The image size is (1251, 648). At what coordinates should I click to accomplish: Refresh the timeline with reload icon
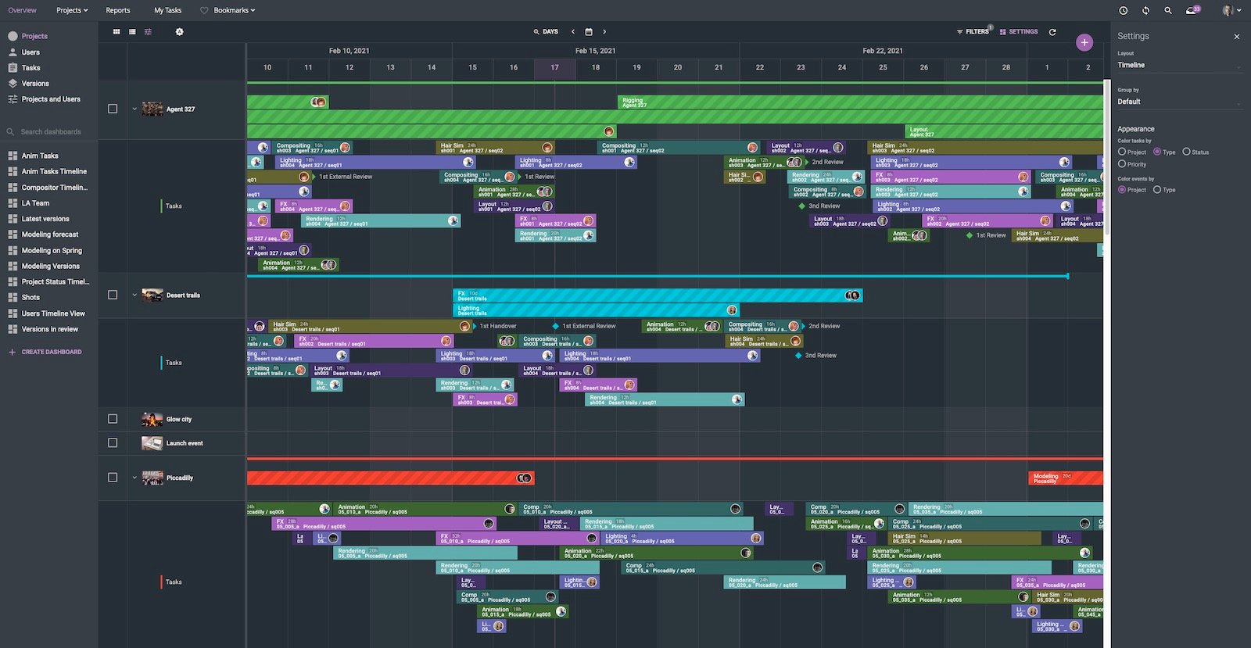pyautogui.click(x=1052, y=32)
